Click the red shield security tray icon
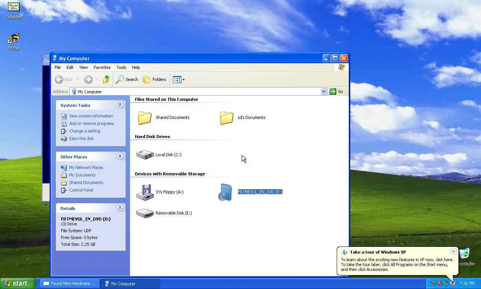 coord(439,283)
